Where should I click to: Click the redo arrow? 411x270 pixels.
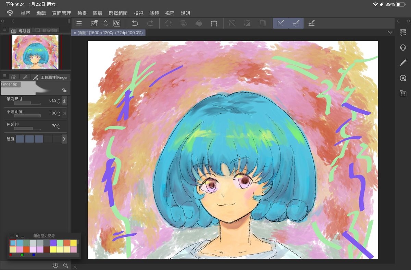(x=150, y=23)
